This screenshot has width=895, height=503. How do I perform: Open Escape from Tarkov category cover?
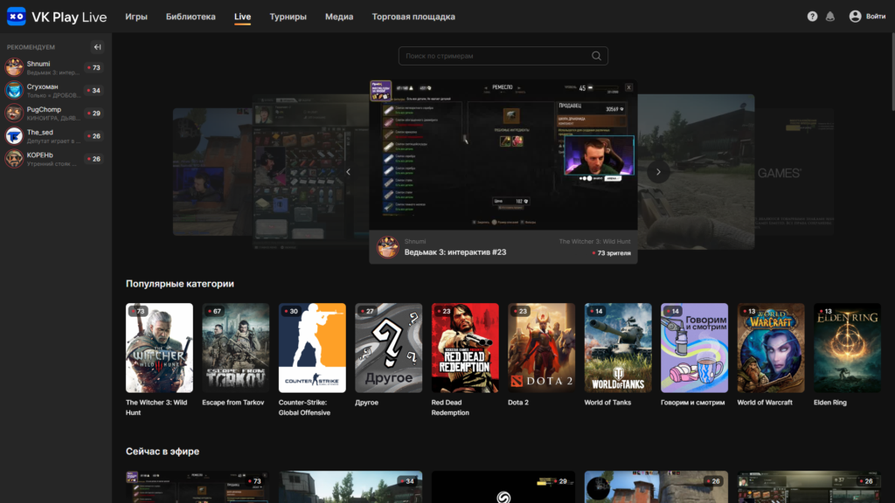(x=236, y=348)
